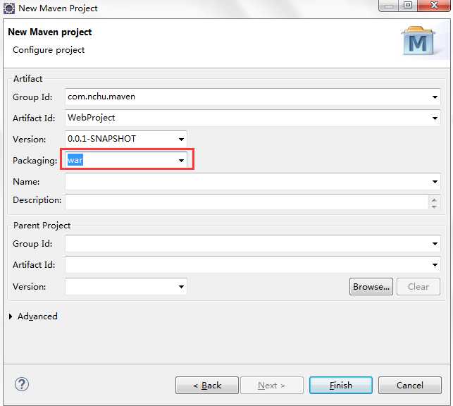Click the Cancel button
Viewport: 453px width, 406px height.
coord(409,385)
